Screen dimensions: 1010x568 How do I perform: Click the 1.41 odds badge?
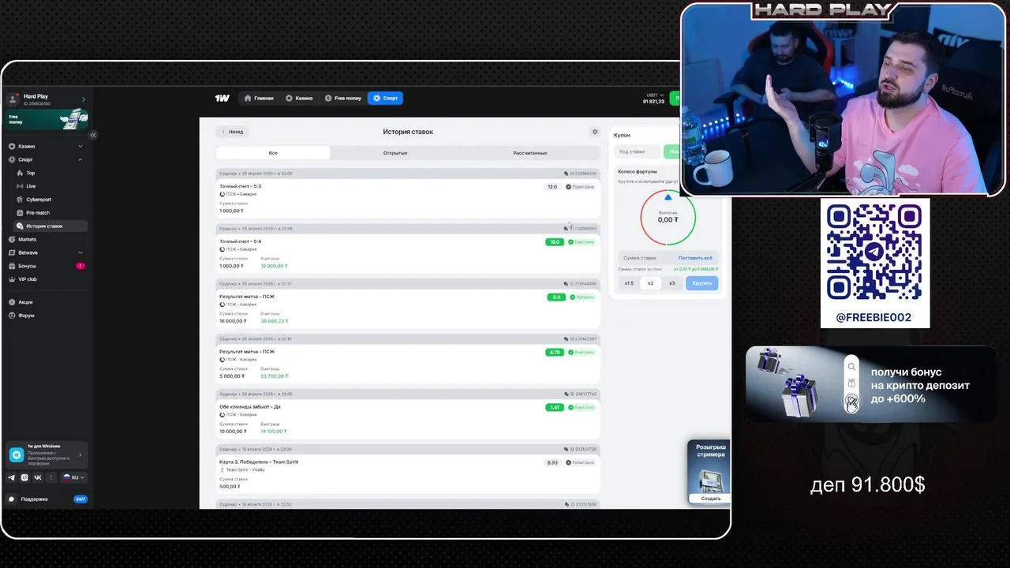[555, 408]
